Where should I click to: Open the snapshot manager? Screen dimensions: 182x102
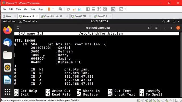point(80,9)
